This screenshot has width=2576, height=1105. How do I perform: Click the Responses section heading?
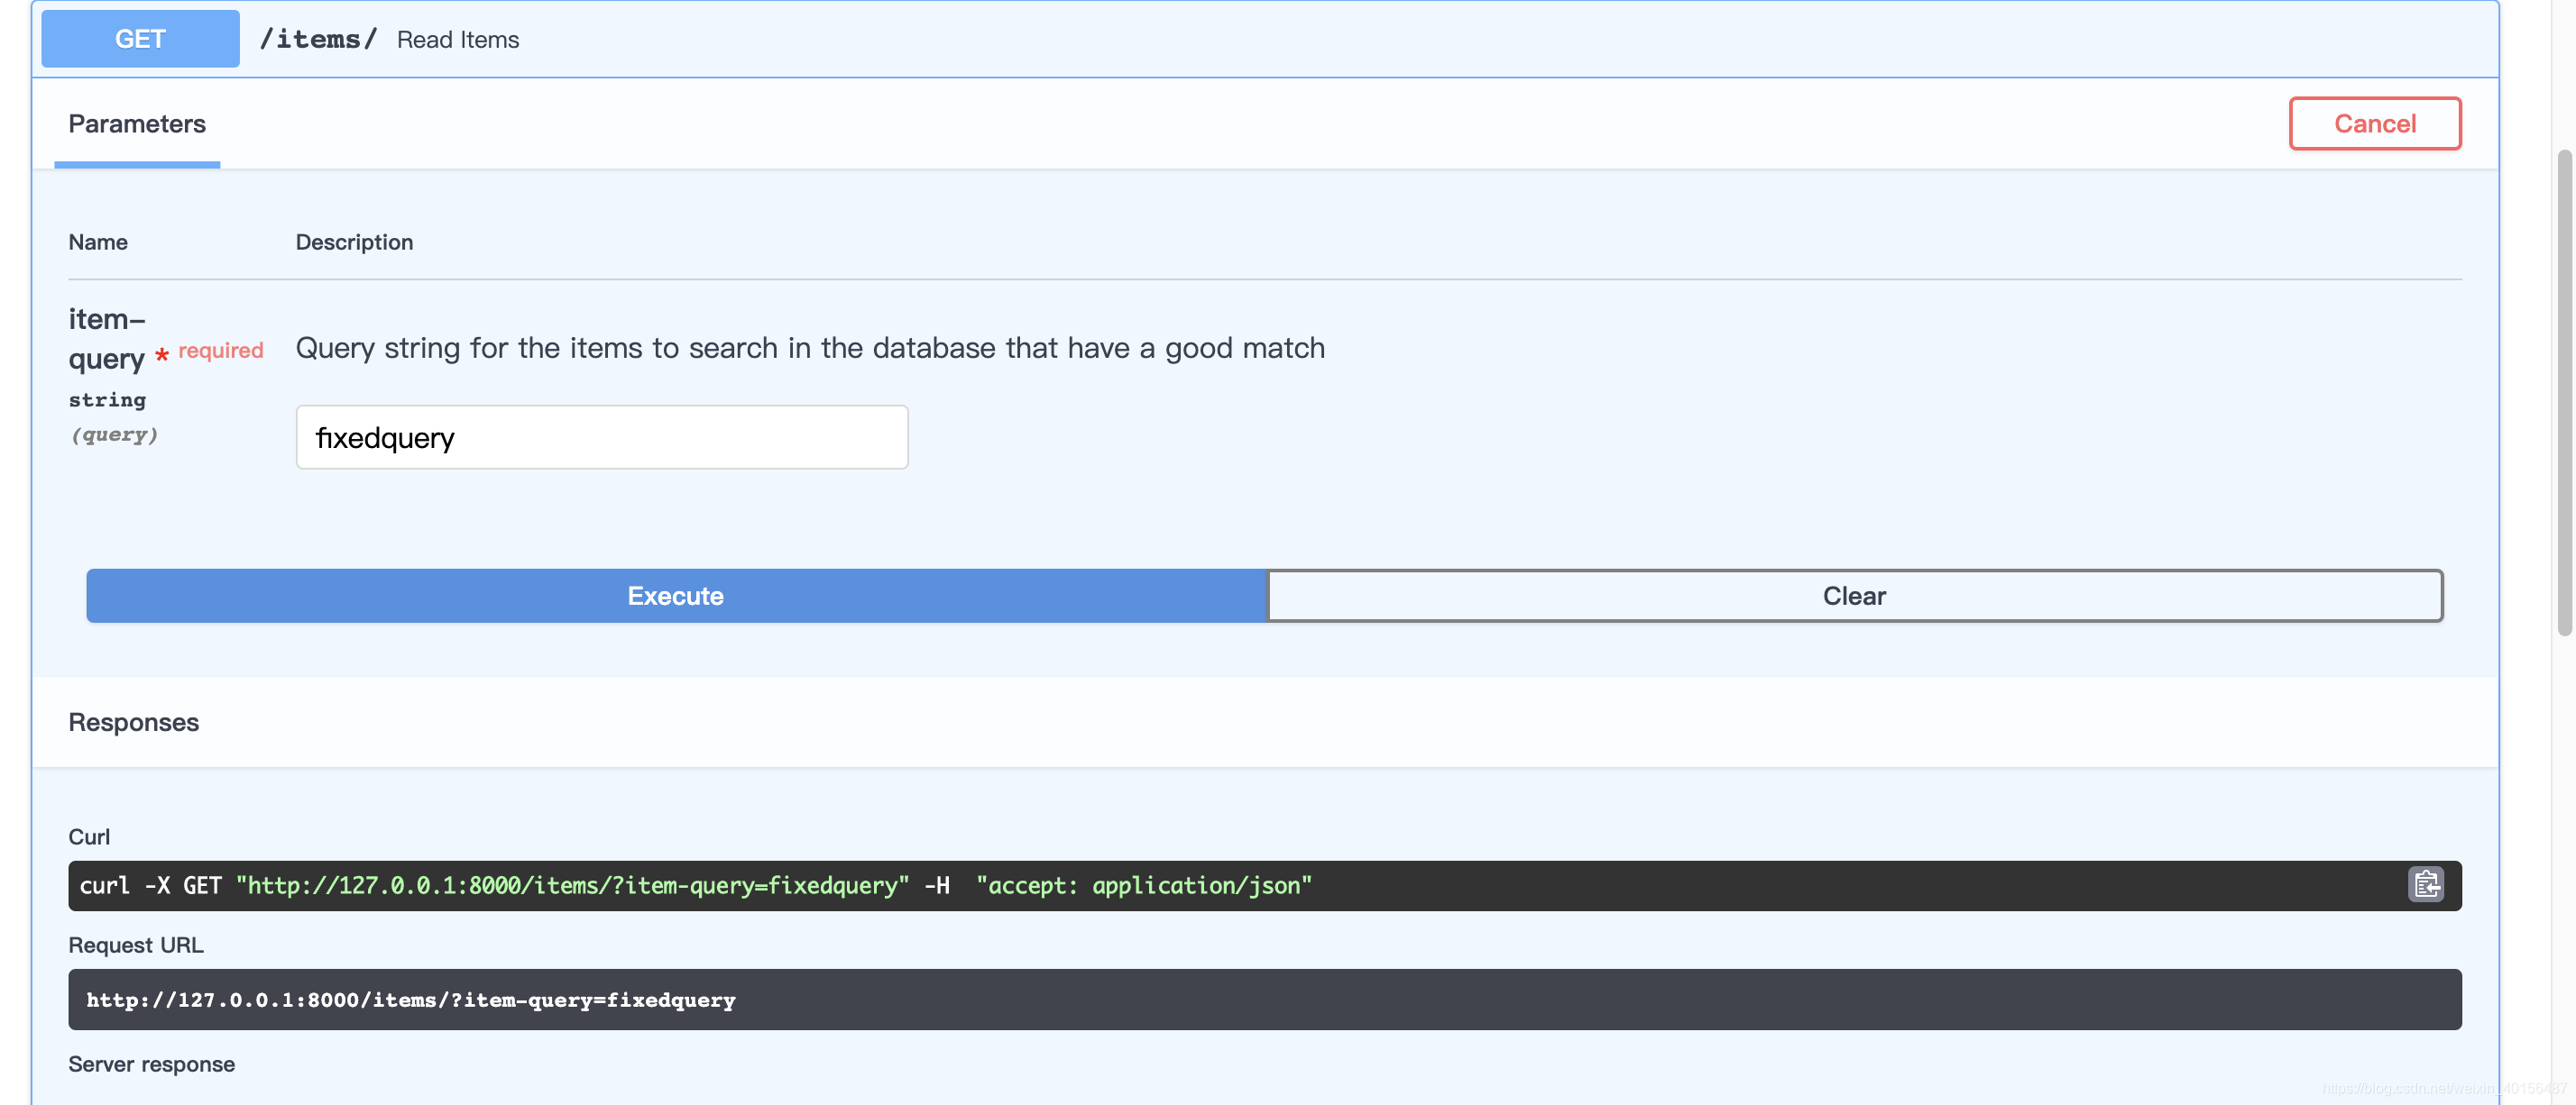(x=134, y=722)
